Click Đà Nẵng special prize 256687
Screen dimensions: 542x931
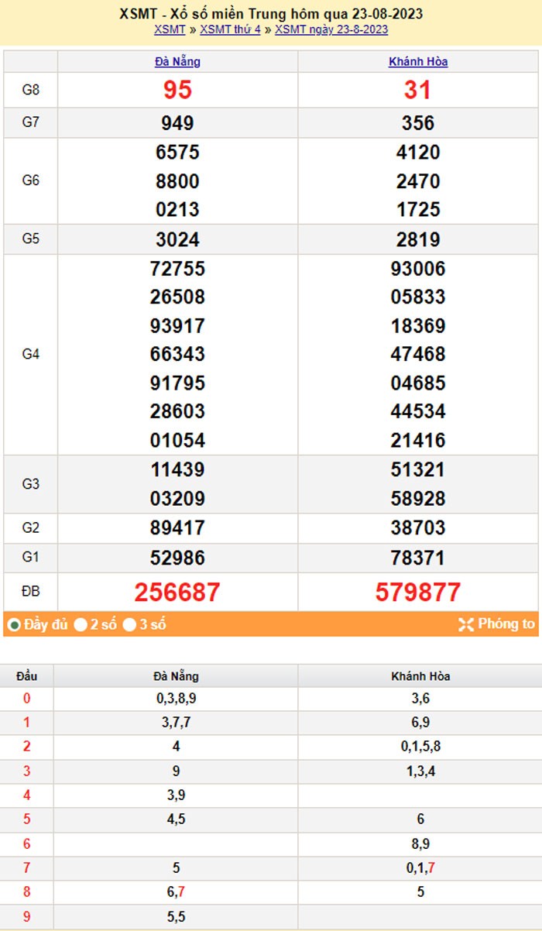(177, 593)
